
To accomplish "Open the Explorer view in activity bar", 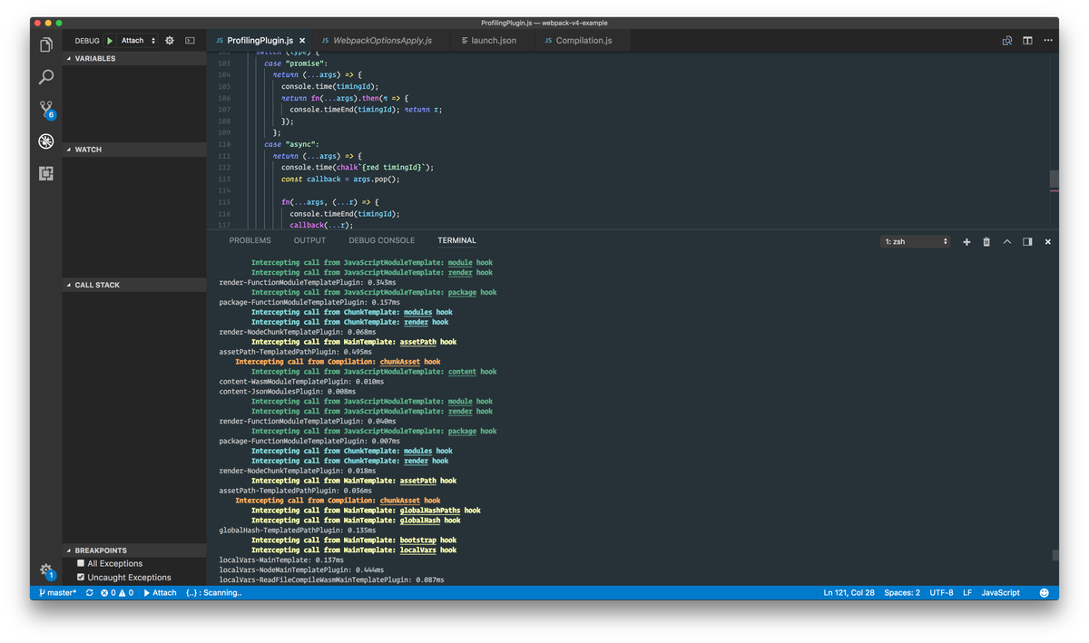I will (45, 44).
